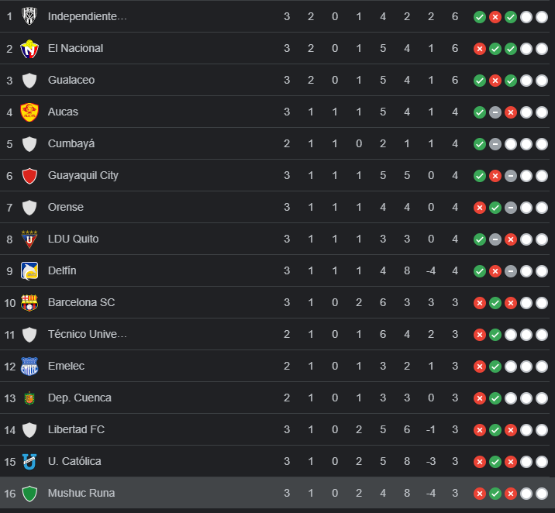This screenshot has width=555, height=513.
Task: Click El Nacional's red loss form indicator
Action: point(480,49)
